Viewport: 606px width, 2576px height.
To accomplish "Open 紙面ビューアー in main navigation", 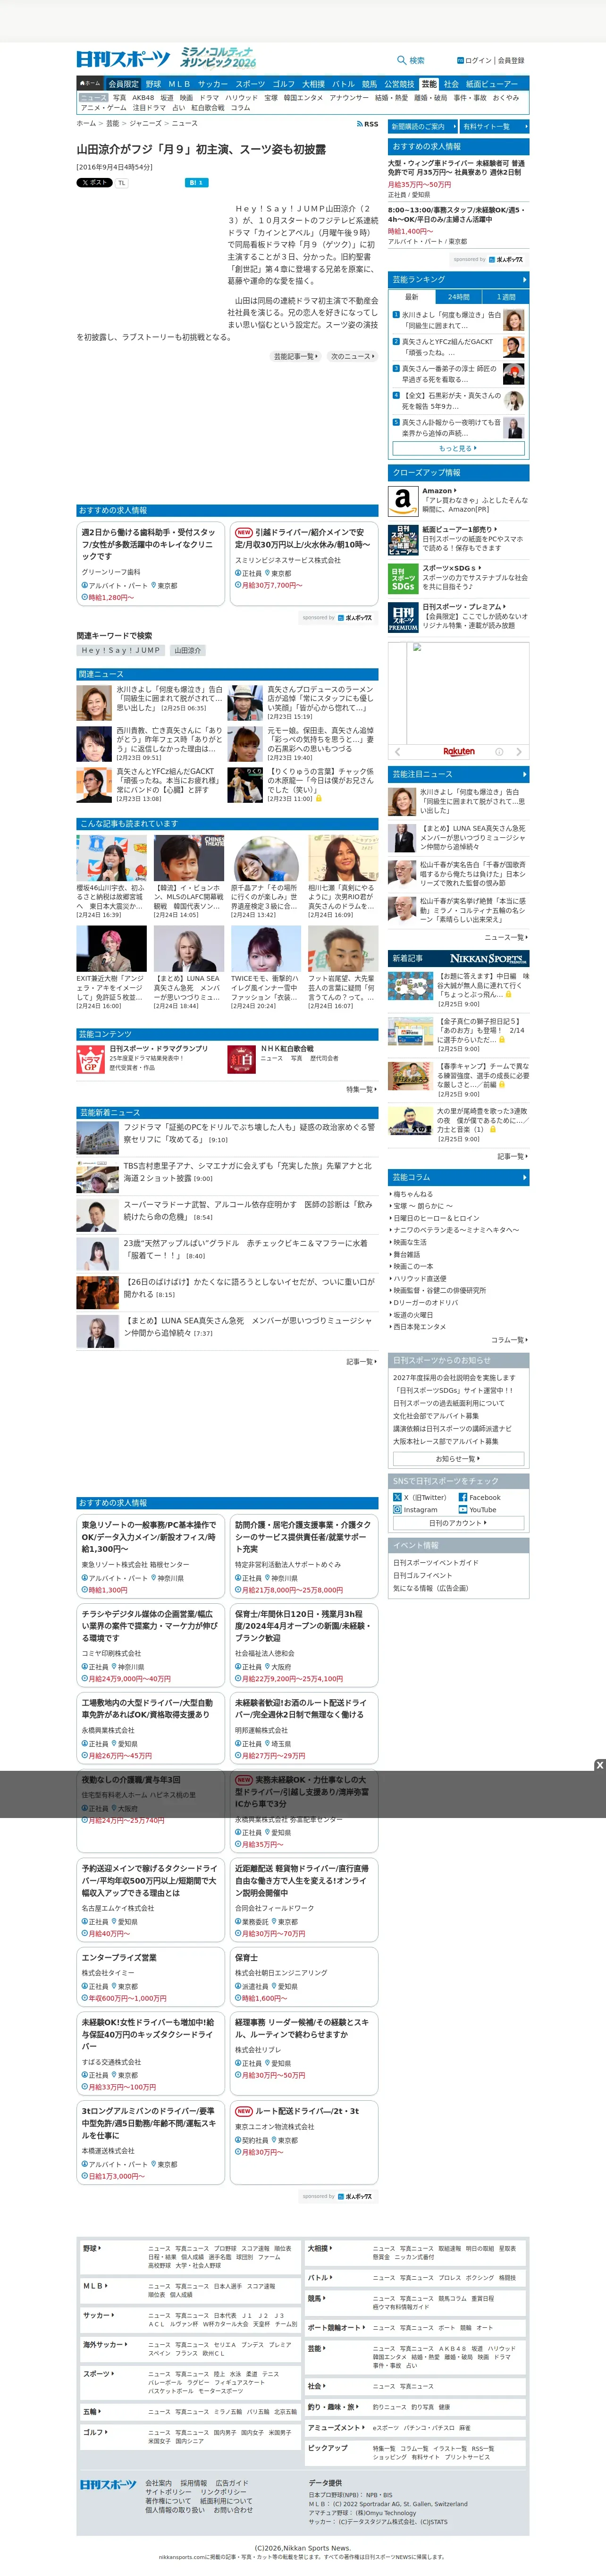I will (x=492, y=84).
